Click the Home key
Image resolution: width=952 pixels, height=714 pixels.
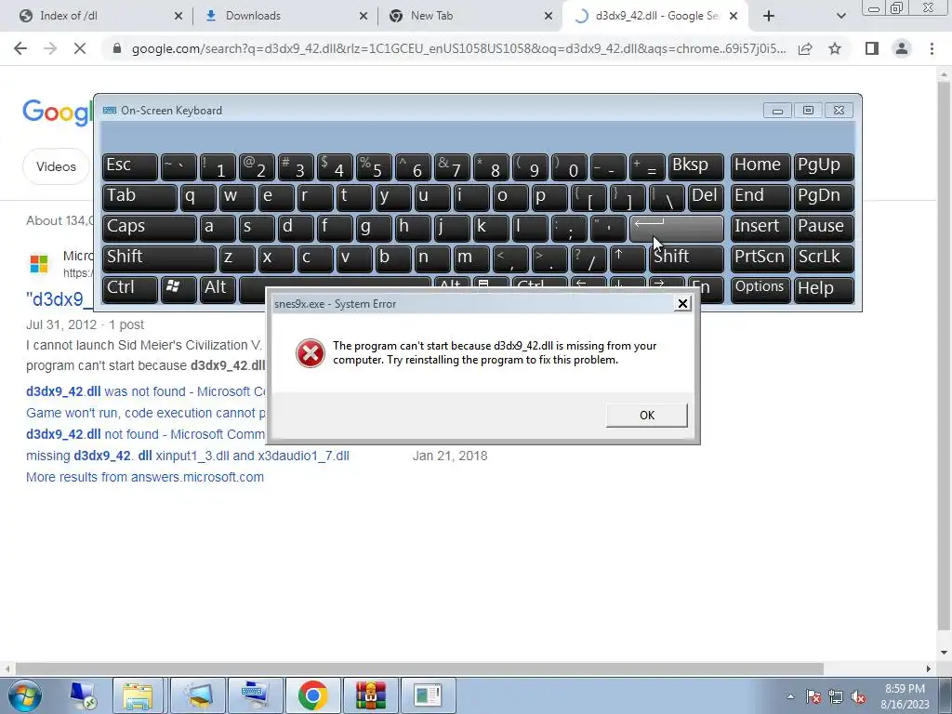click(760, 166)
